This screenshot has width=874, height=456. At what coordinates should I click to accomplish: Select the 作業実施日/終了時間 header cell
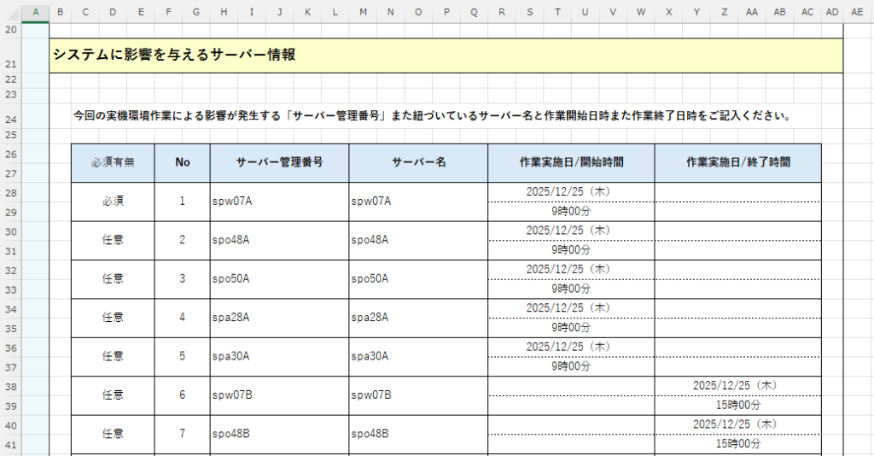(x=737, y=162)
